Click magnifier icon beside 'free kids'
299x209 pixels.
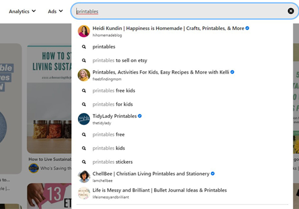tap(84, 91)
